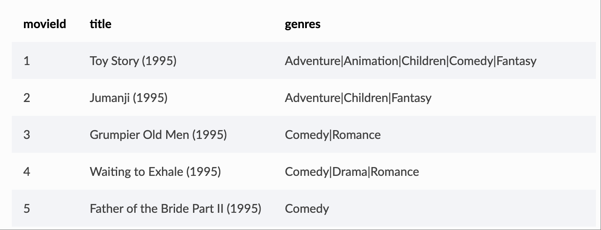Select the movieId cell with value 5
The width and height of the screenshot is (601, 230).
coord(27,209)
